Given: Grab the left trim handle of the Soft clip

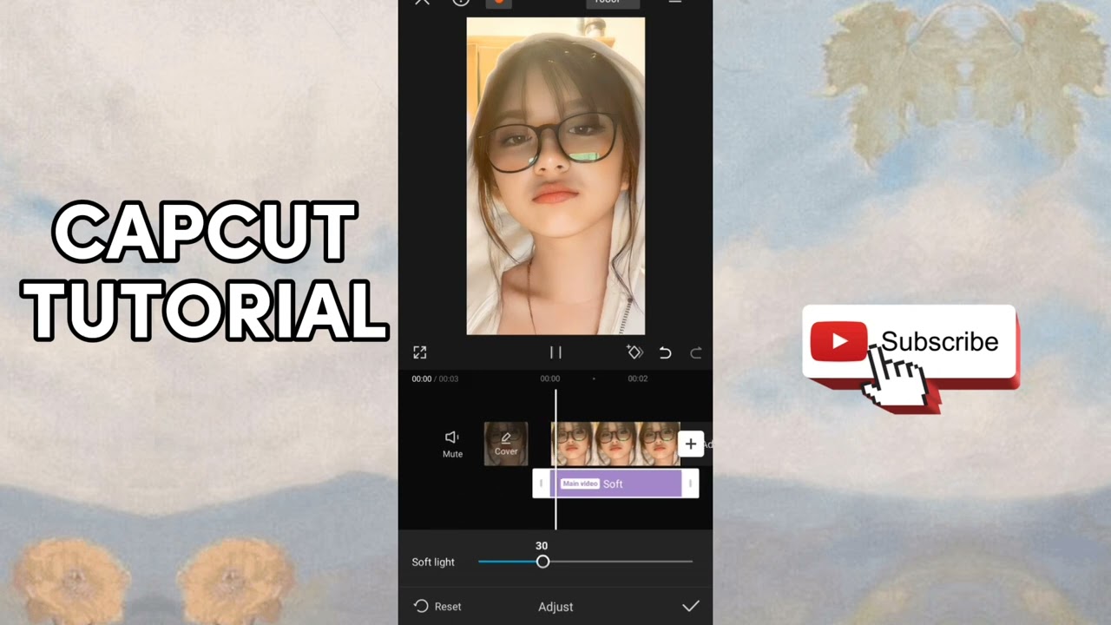Looking at the screenshot, I should click(541, 484).
